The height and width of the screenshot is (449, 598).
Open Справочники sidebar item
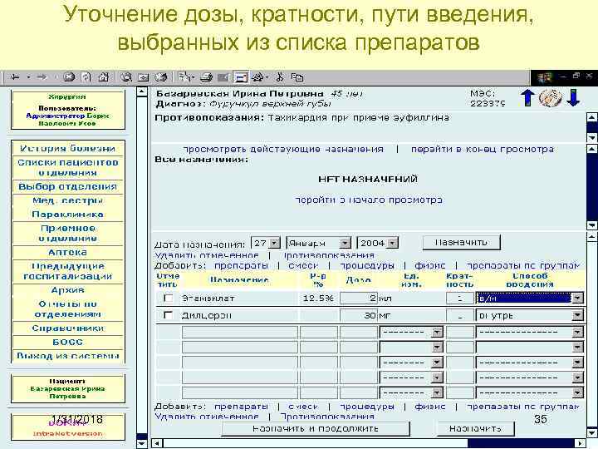[68, 328]
